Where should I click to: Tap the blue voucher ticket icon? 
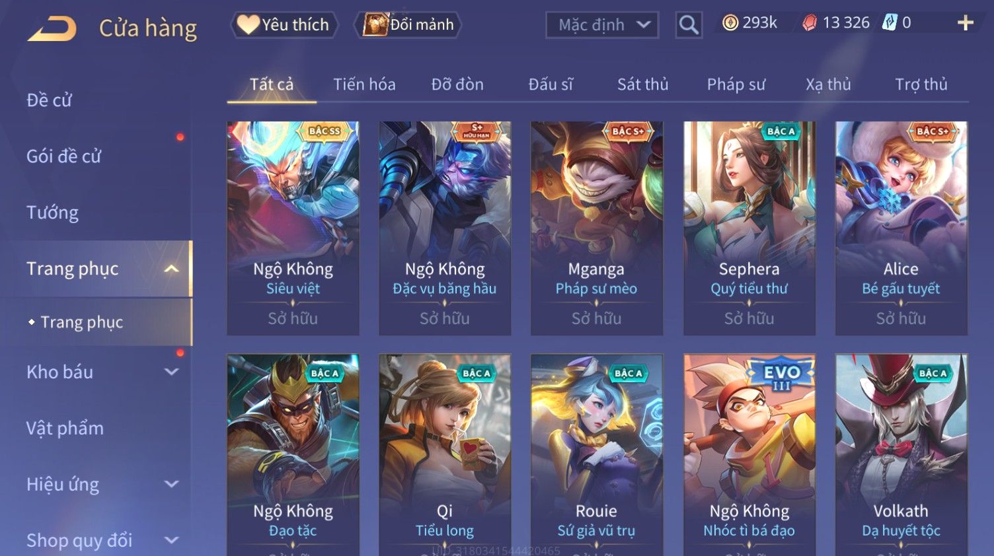[x=890, y=23]
